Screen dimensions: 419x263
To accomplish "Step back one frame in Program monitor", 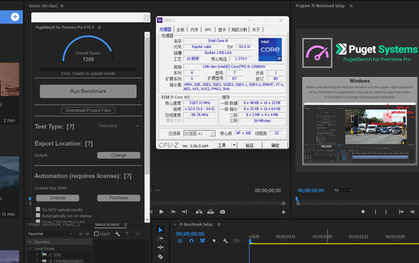I will (x=412, y=212).
